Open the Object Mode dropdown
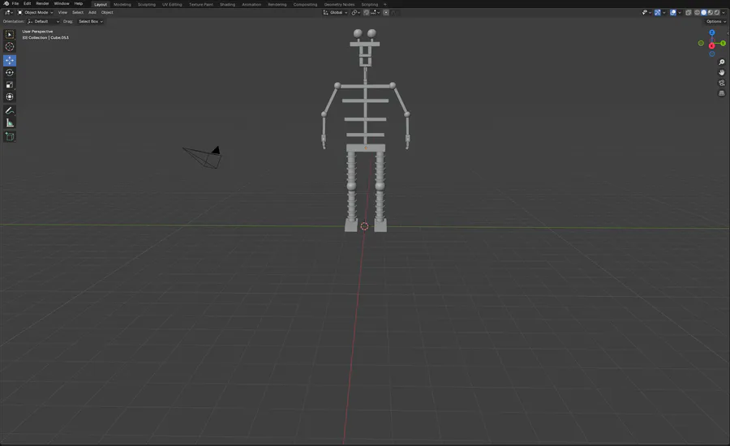Viewport: 730px width, 446px height. click(36, 13)
